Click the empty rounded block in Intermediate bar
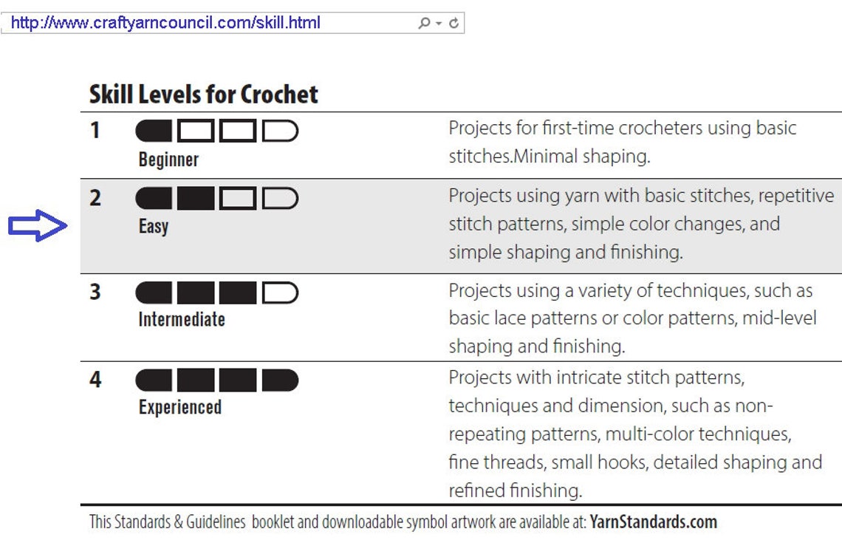Image resolution: width=842 pixels, height=540 pixels. pos(280,293)
